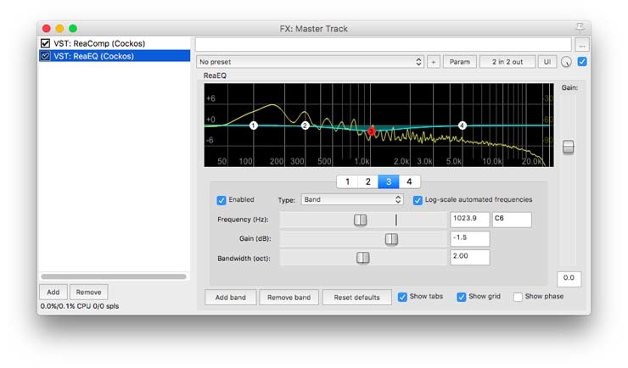Screen dimensions: 628x368
Task: Click the empty comment field above preset bar
Action: (384, 44)
